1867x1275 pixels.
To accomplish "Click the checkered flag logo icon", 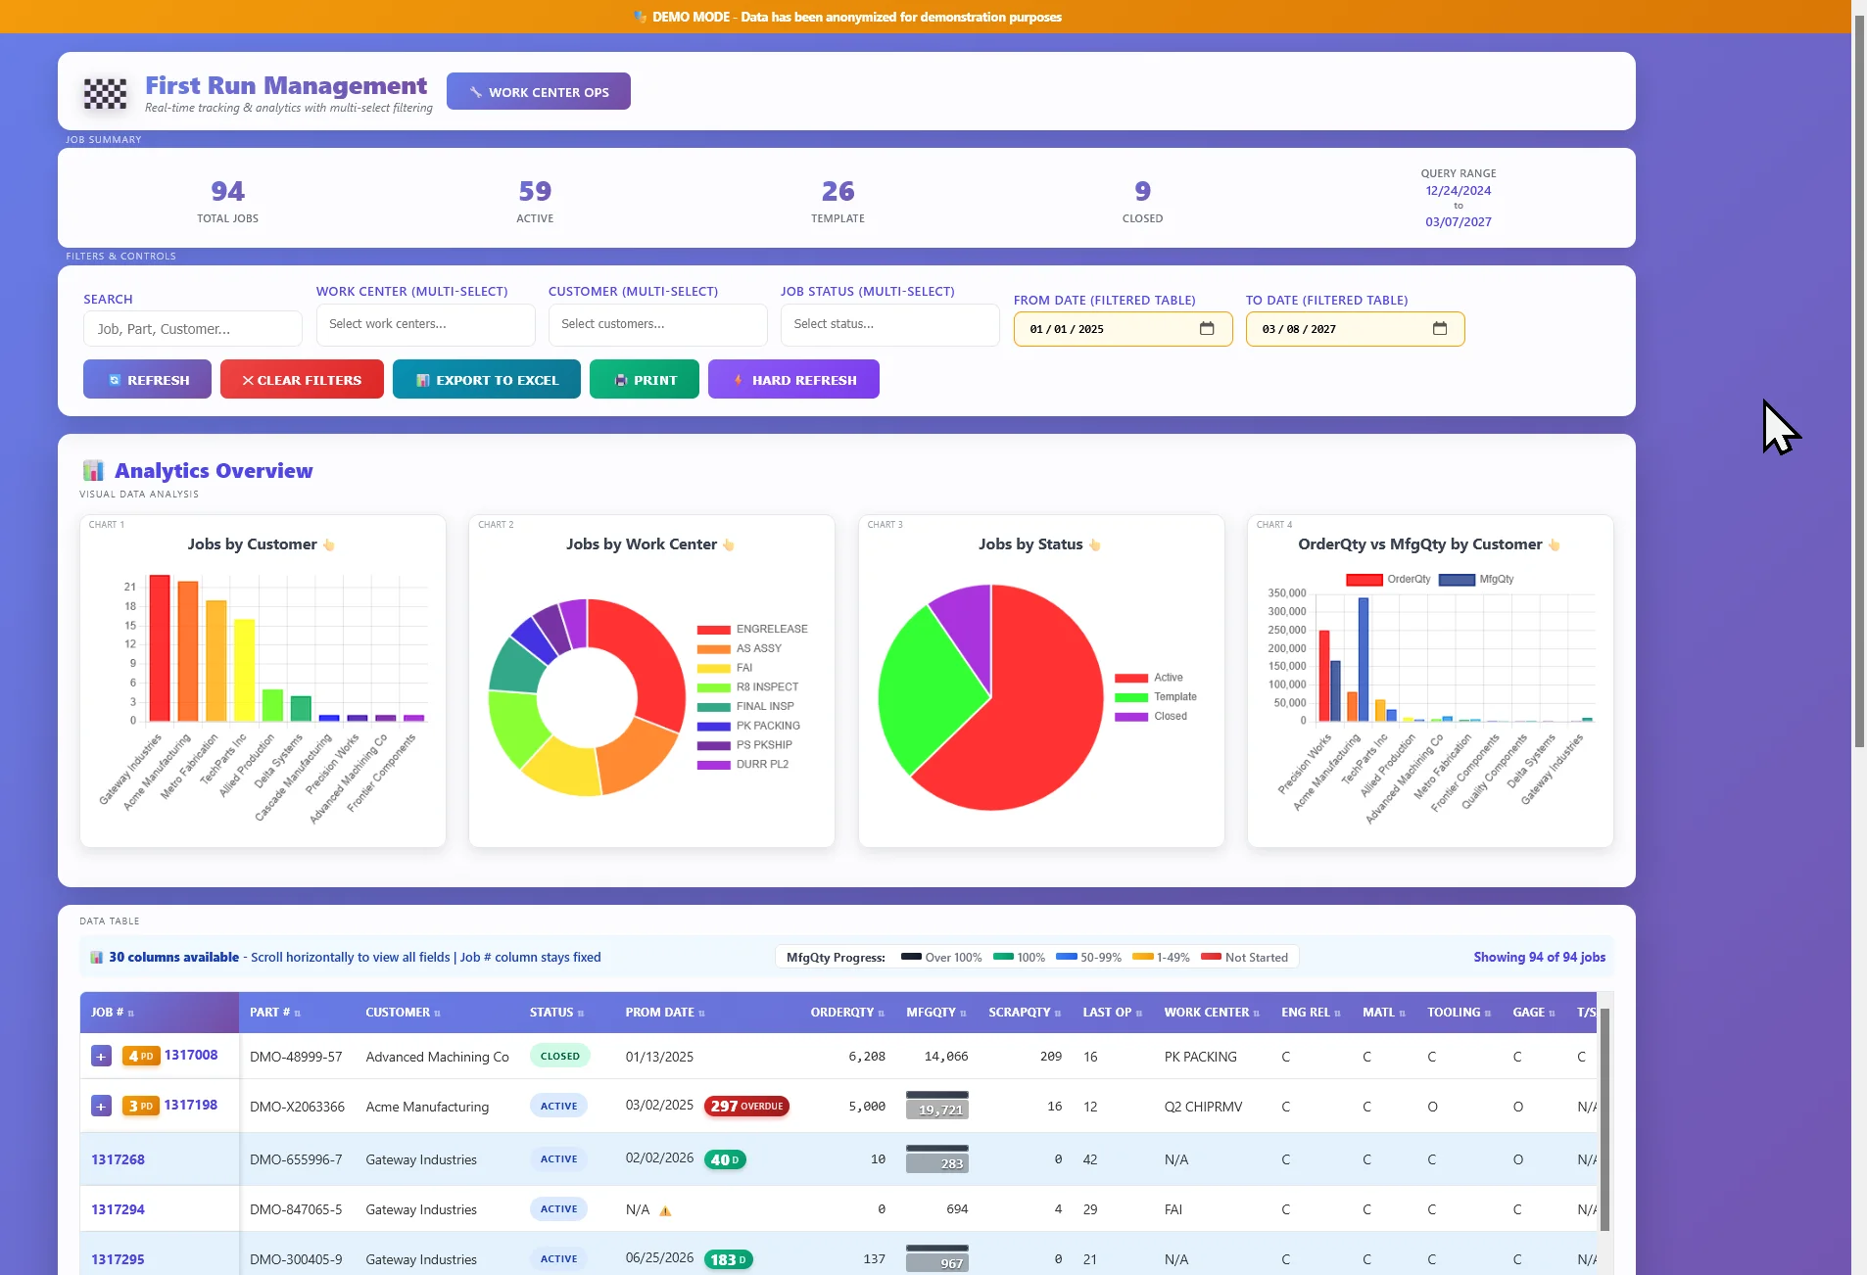I will click(105, 93).
